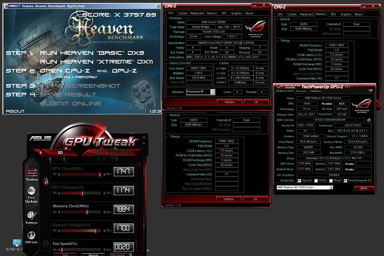Minimize GPU Tweak with the dash icon
The height and width of the screenshot is (256, 384).
[144, 143]
